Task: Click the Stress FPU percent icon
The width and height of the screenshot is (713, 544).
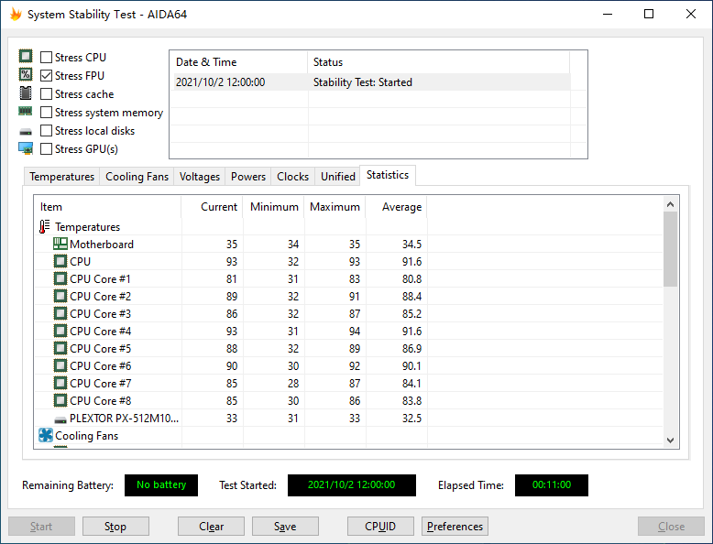Action: click(26, 74)
